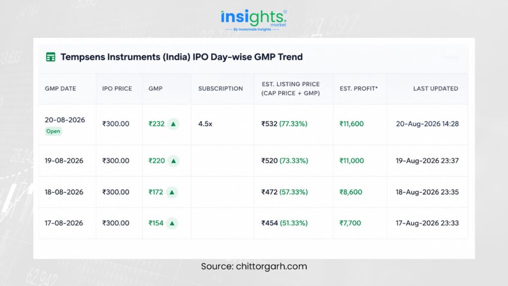Click the 4.5x subscription value
The width and height of the screenshot is (508, 286).
[x=205, y=124]
